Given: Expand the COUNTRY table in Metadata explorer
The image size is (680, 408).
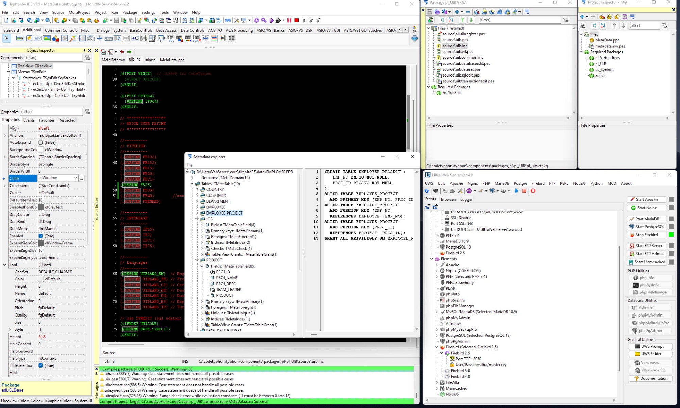Looking at the screenshot, I should point(197,190).
